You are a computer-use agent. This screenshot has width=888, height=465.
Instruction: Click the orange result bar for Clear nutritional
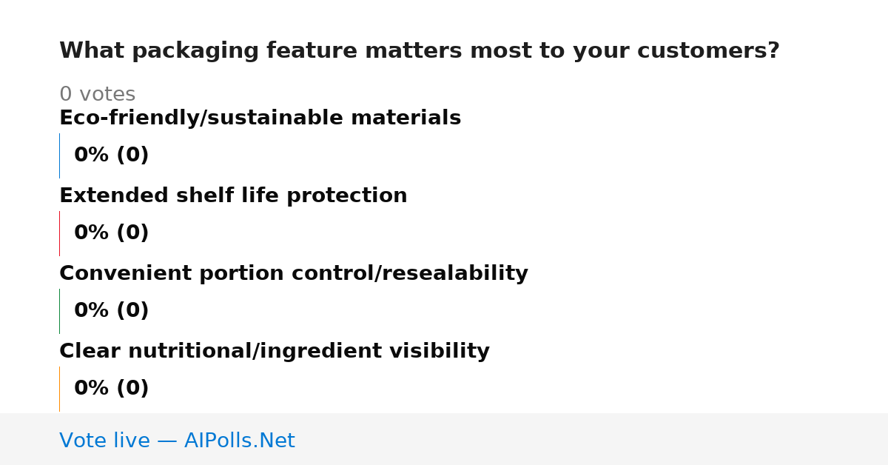(x=59, y=389)
